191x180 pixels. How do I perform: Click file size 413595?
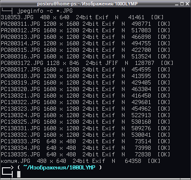pos(141,76)
